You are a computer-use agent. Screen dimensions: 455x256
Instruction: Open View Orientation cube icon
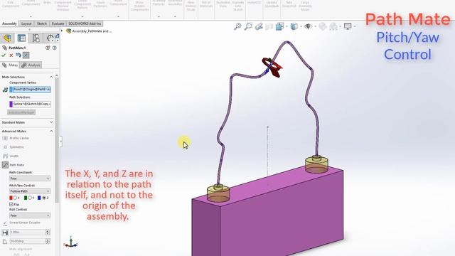279,27
